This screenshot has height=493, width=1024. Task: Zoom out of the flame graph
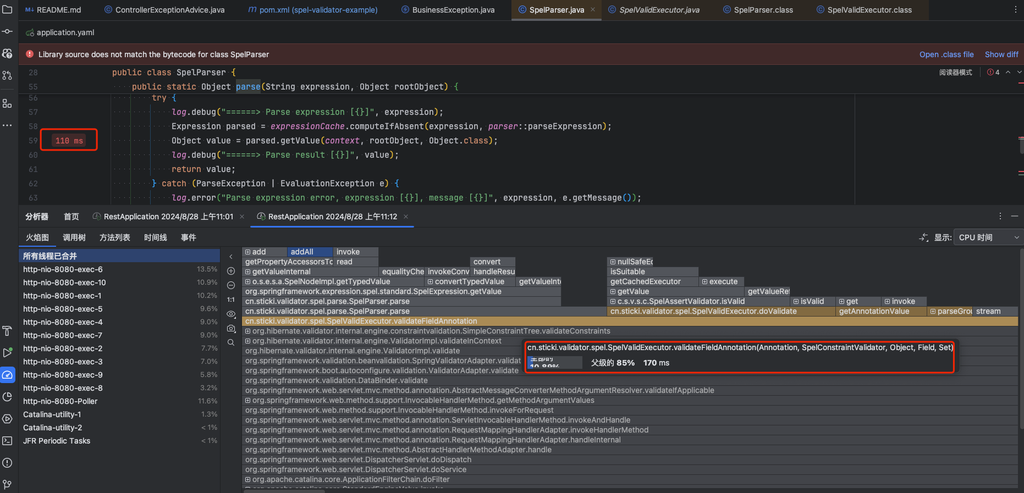[231, 285]
